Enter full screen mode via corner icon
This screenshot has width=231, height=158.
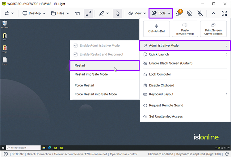[224, 13]
